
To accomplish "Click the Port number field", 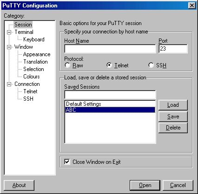I will click(173, 49).
